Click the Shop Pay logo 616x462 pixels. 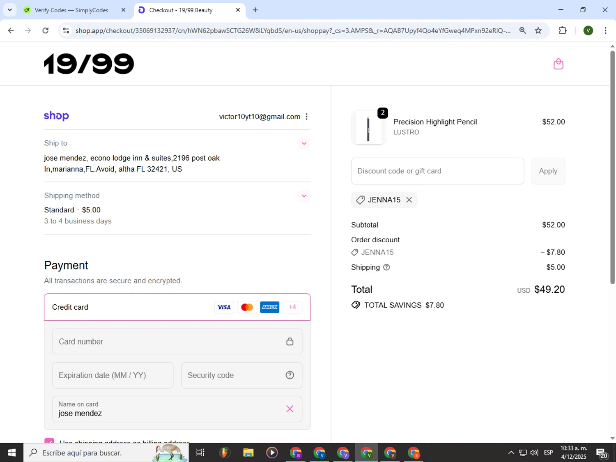tap(56, 116)
